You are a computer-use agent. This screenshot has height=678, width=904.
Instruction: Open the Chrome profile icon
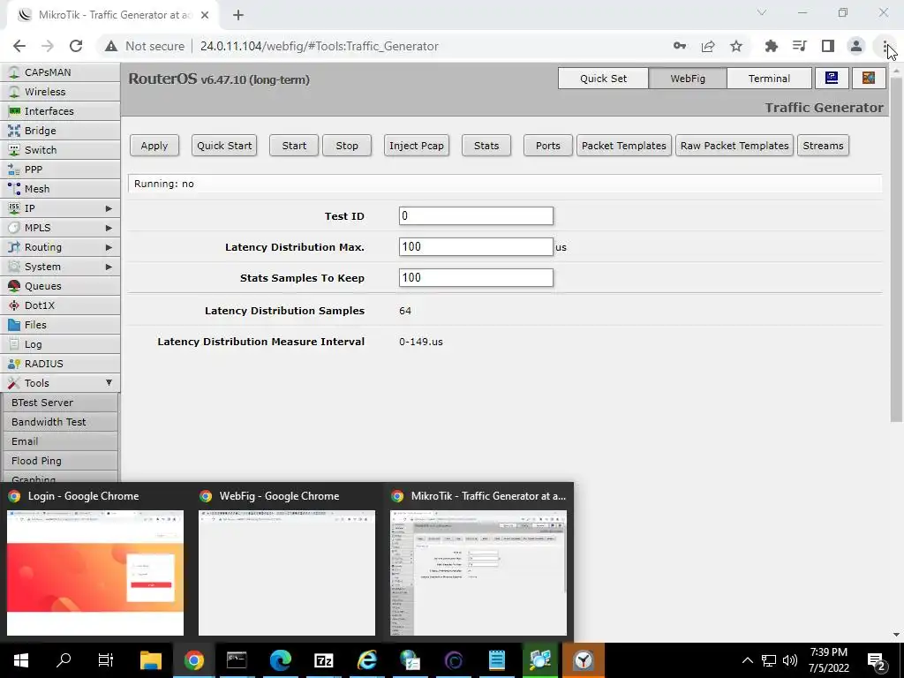pos(856,46)
